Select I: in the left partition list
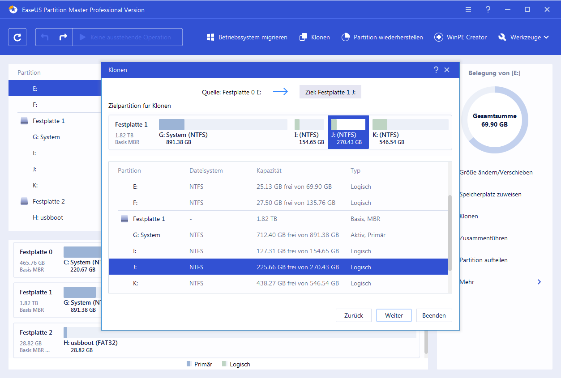 click(55, 153)
